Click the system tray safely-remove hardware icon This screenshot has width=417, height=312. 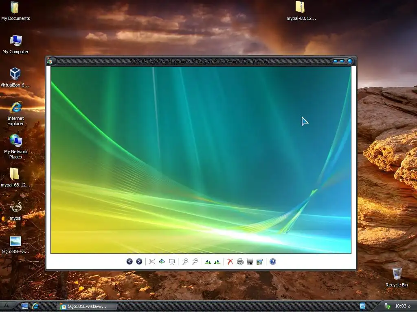pos(388,306)
